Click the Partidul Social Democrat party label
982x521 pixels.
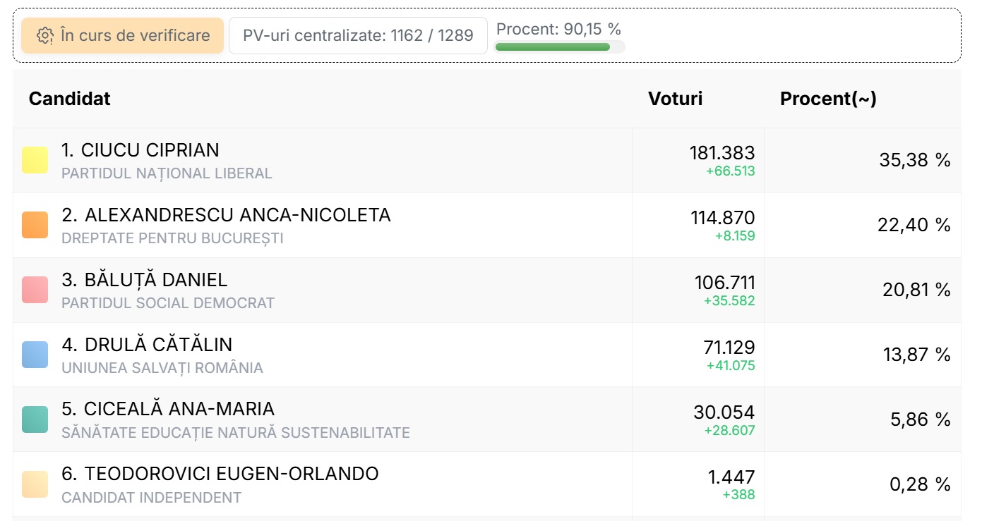point(168,303)
